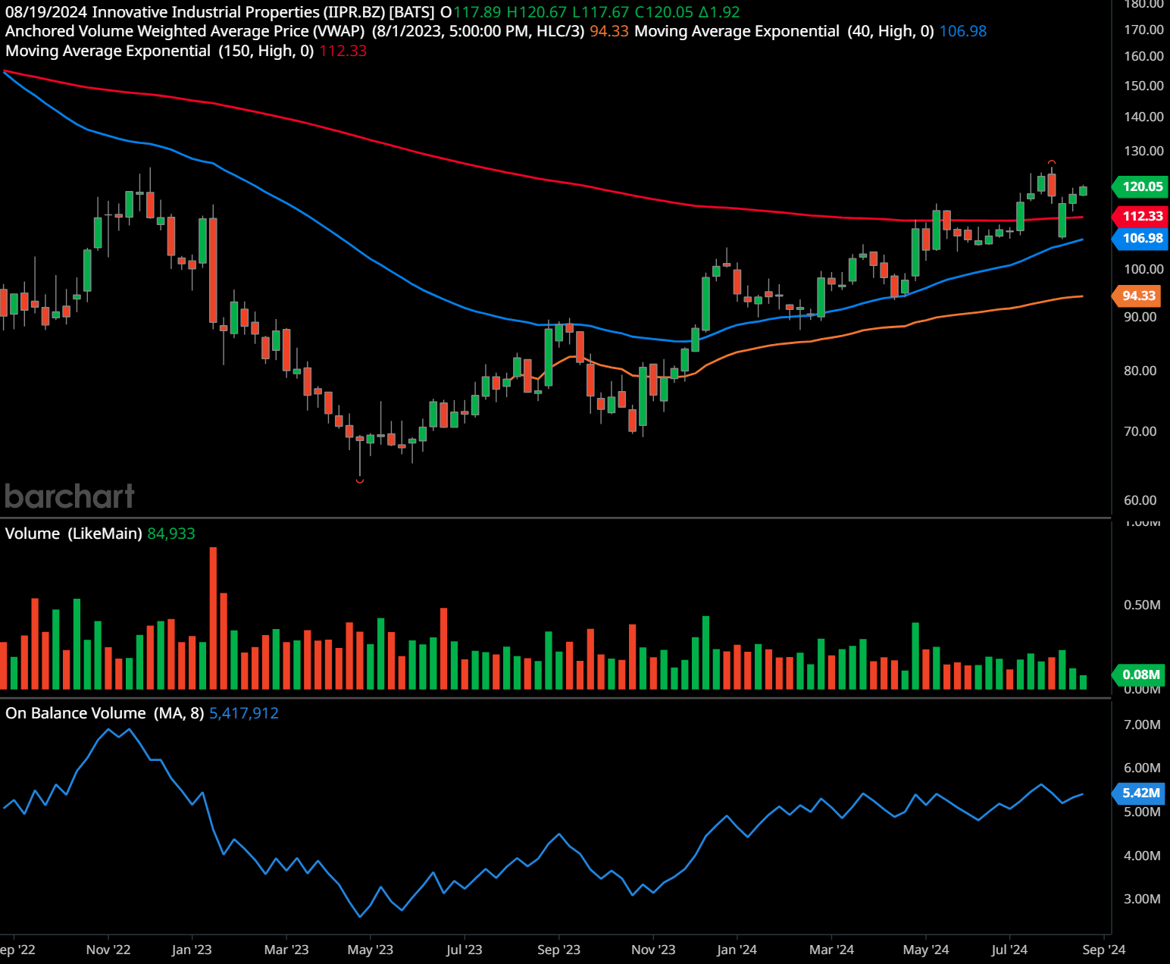Click the Mar '24 date axis label
1170x964 pixels.
pos(831,950)
